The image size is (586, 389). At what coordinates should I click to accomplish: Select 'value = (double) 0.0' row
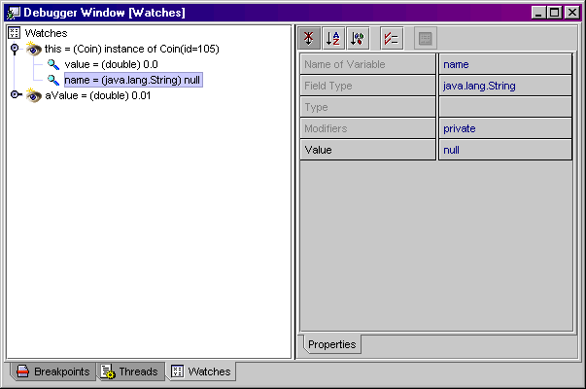[x=111, y=65]
